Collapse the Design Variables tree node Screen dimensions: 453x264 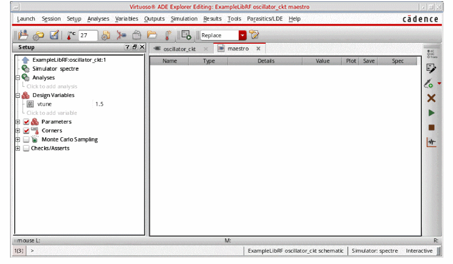click(18, 95)
